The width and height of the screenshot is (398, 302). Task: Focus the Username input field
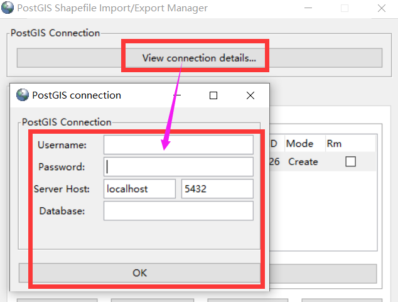(178, 144)
